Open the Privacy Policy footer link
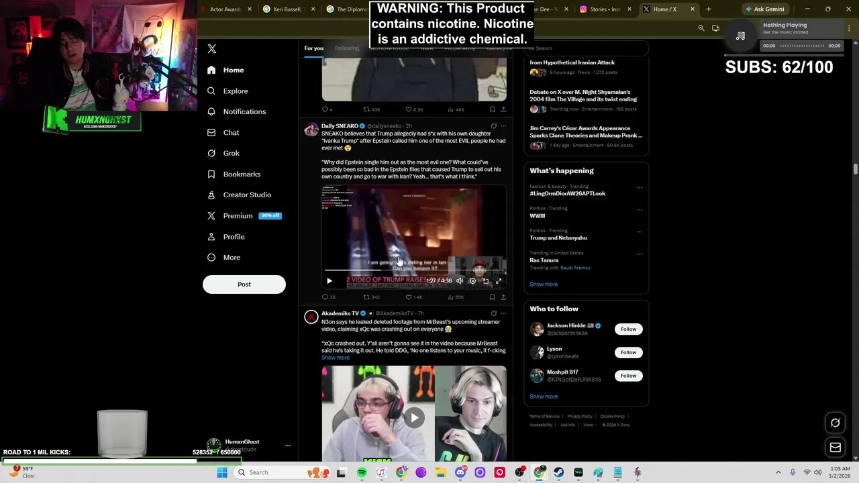The width and height of the screenshot is (859, 483). (x=580, y=417)
